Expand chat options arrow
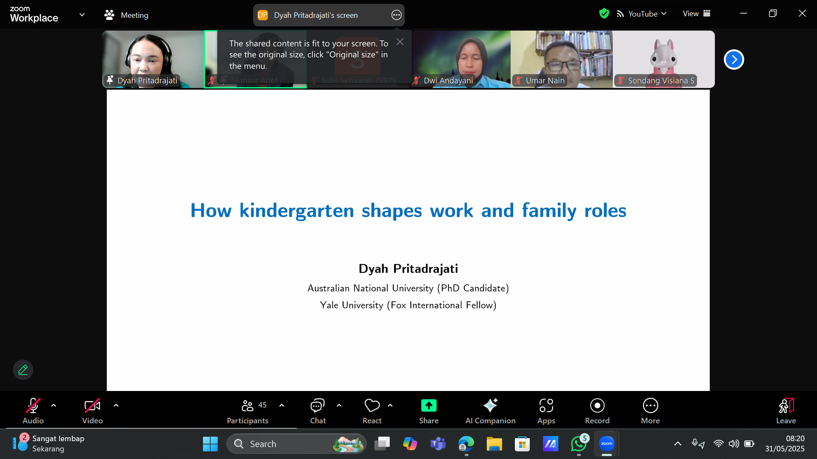The image size is (817, 459). (x=339, y=405)
